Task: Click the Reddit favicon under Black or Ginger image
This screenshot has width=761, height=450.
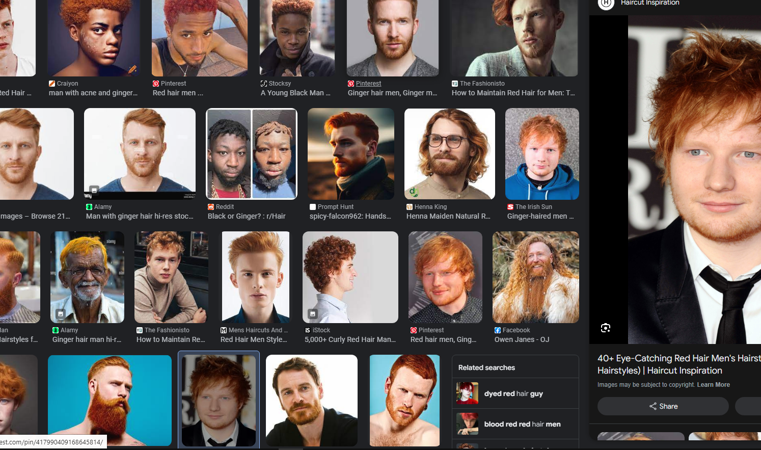Action: [x=211, y=207]
